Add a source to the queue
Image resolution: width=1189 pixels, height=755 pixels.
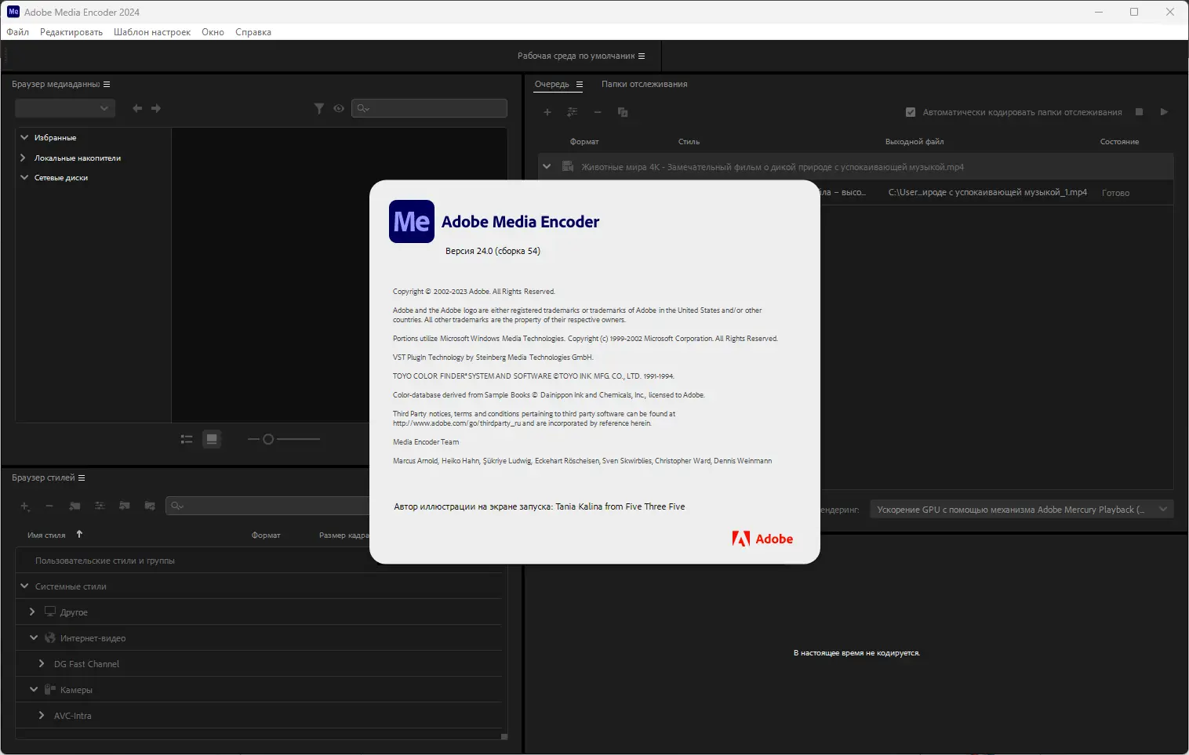click(x=547, y=112)
